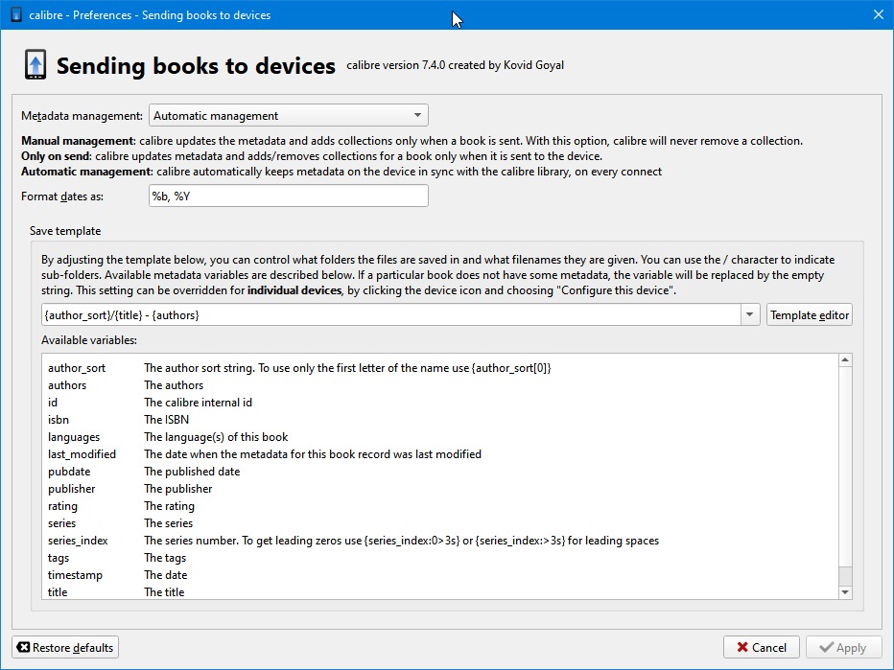Click the title variable name

(x=58, y=592)
